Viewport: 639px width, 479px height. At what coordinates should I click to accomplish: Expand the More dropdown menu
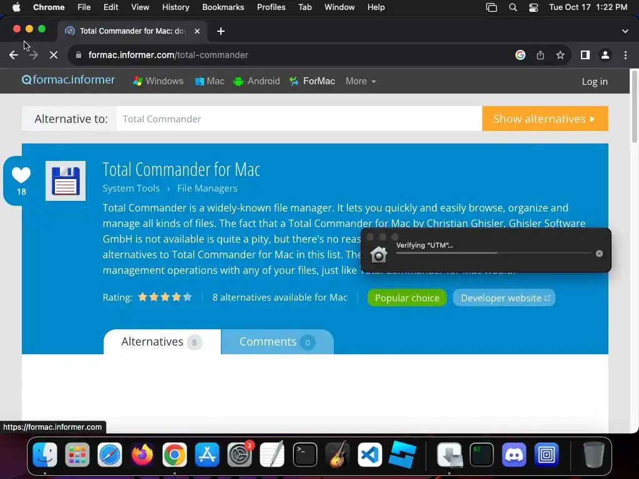[361, 81]
